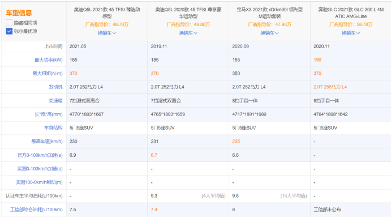This screenshot has width=391, height=218.
Task: Click the 4765*1893*1659 dimensions cell
Action: (168, 114)
